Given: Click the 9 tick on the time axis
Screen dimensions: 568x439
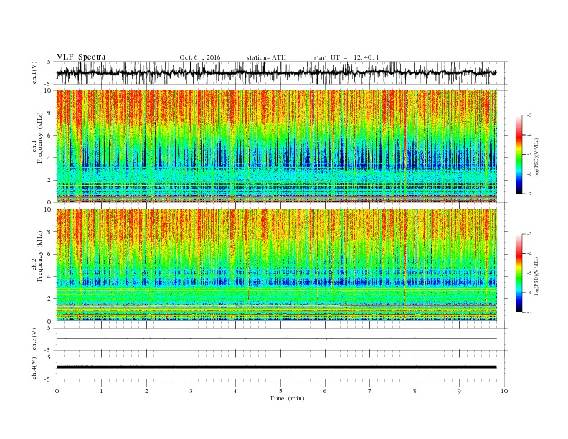Looking at the screenshot, I should (459, 391).
